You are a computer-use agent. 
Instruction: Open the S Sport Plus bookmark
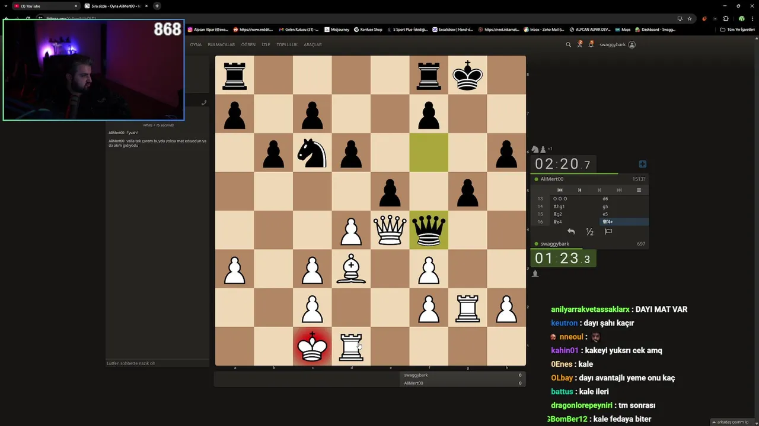click(x=407, y=29)
